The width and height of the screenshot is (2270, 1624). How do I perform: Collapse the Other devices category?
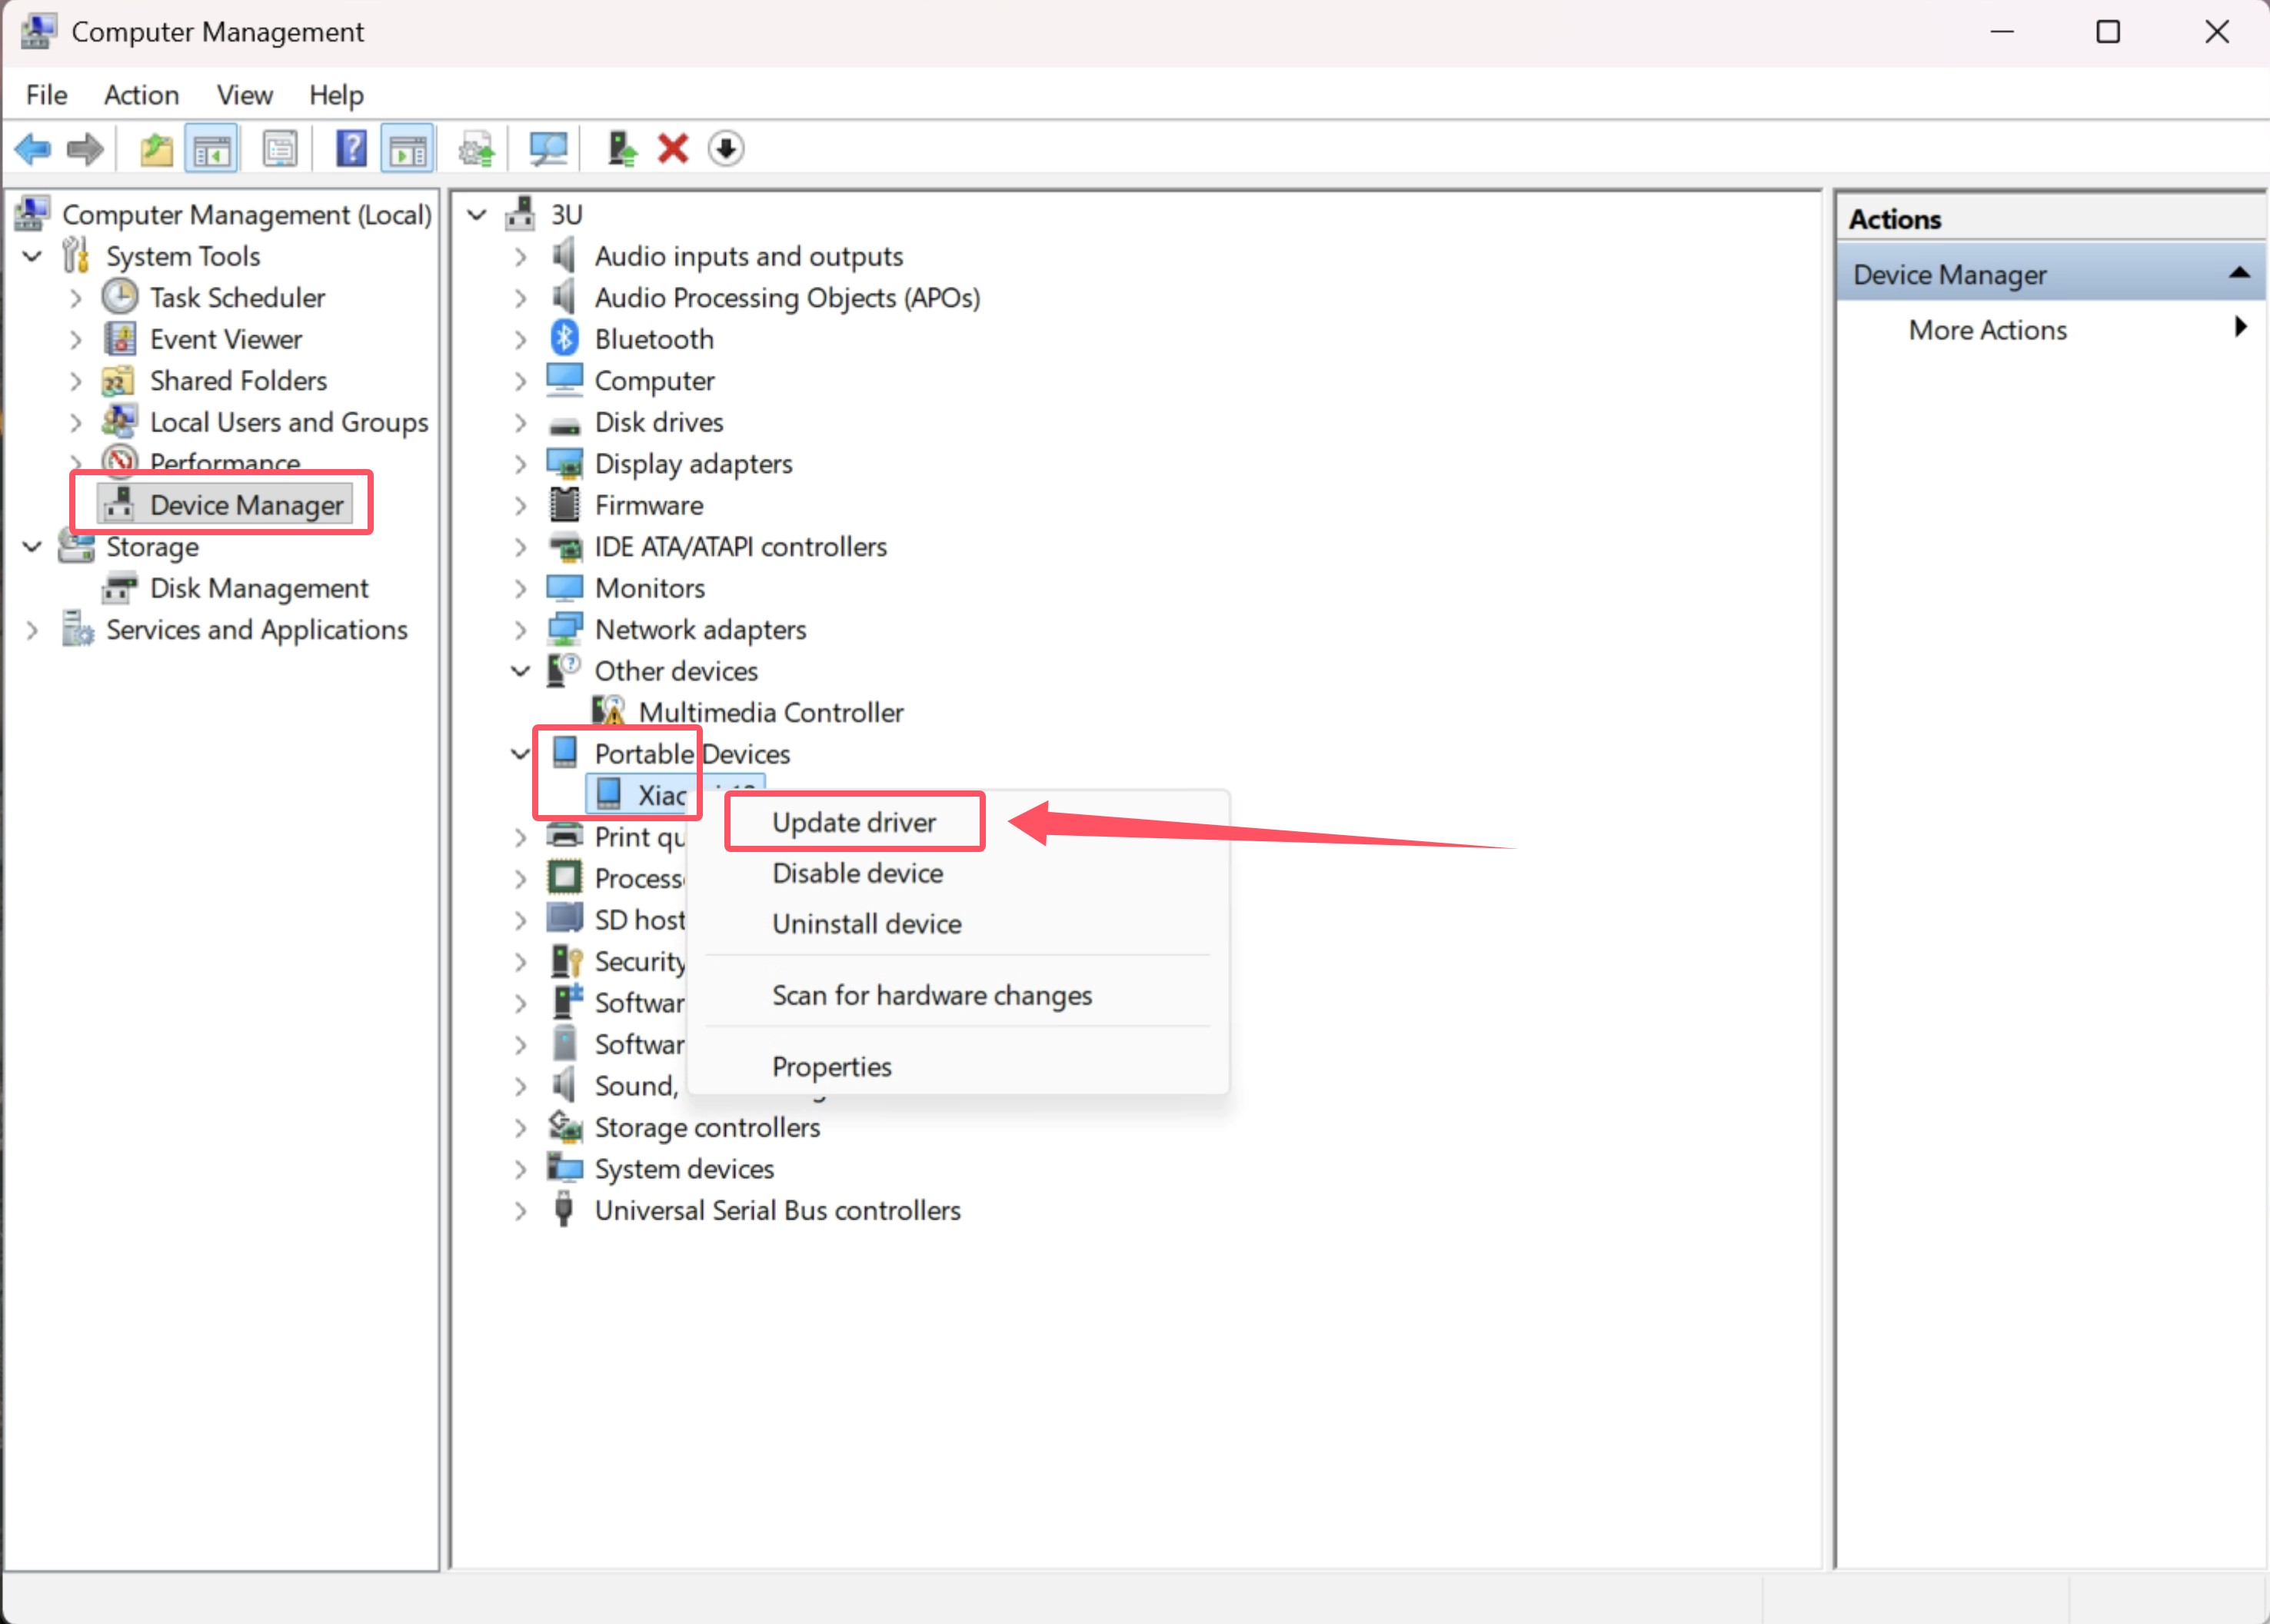coord(520,671)
